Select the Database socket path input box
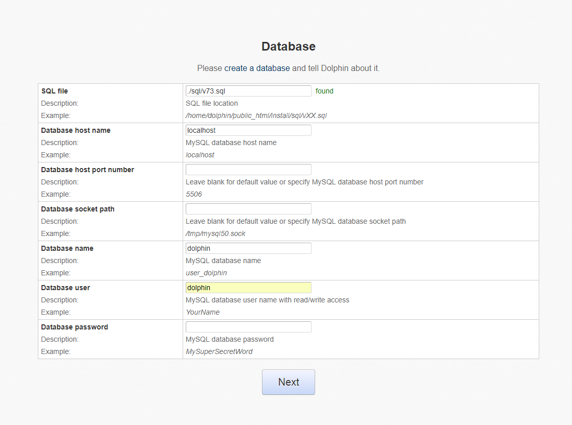 [x=248, y=209]
